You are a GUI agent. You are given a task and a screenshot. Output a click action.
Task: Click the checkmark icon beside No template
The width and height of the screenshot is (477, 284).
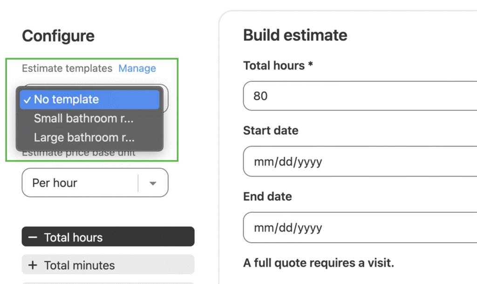[27, 100]
